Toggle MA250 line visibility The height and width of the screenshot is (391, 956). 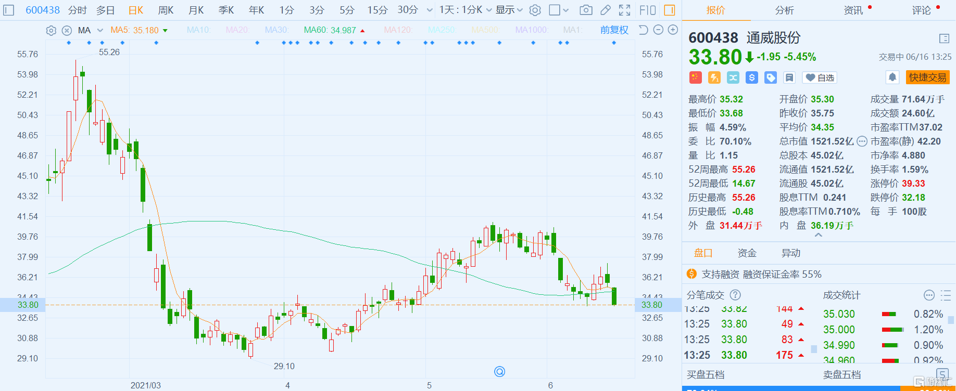point(442,30)
